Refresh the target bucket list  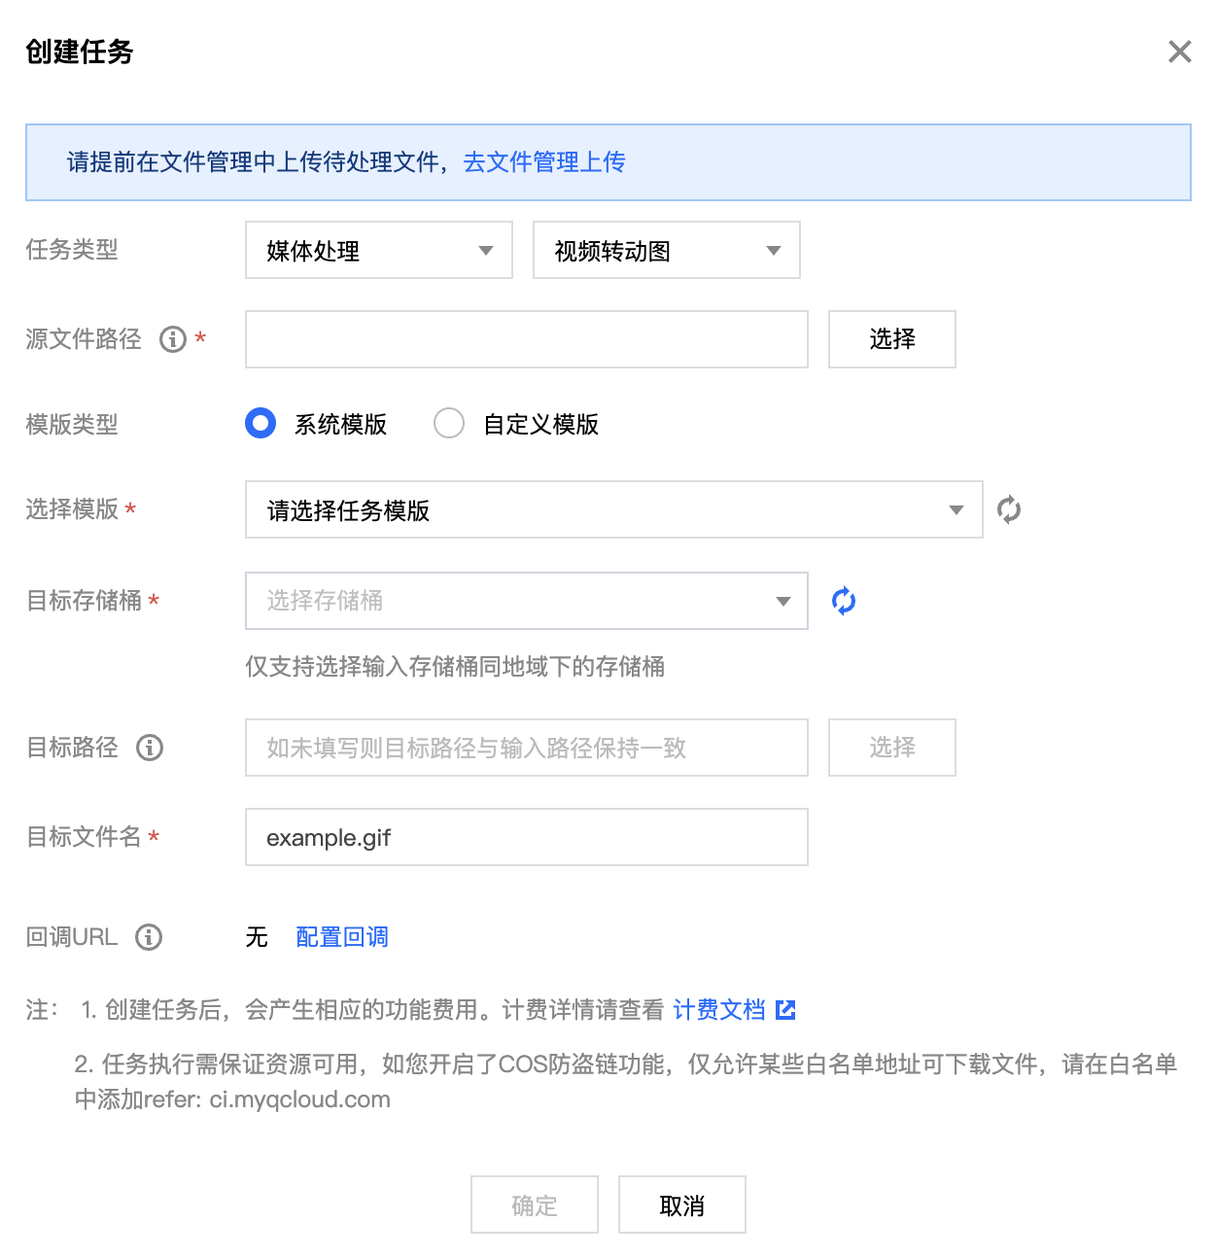tap(844, 601)
